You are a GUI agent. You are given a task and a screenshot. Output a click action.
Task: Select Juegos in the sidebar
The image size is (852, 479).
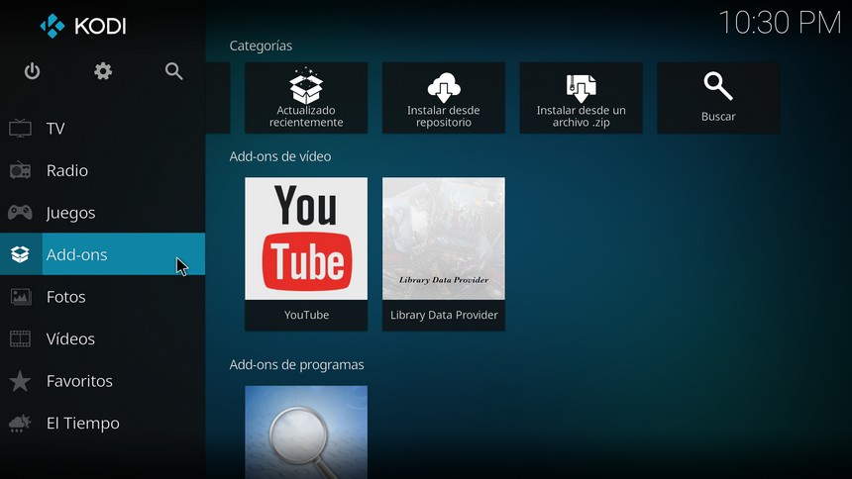pos(103,213)
